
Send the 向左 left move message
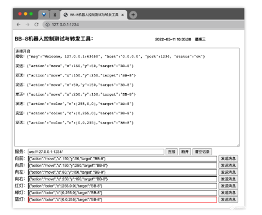[228, 172]
